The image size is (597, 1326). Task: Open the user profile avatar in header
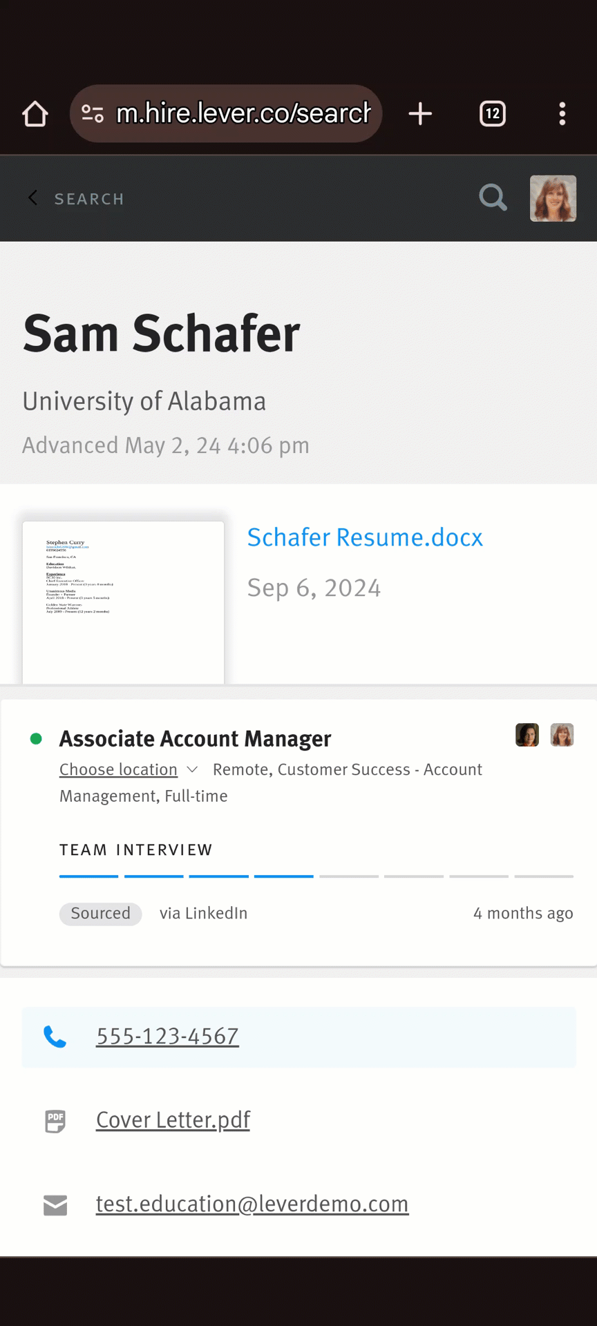[553, 198]
